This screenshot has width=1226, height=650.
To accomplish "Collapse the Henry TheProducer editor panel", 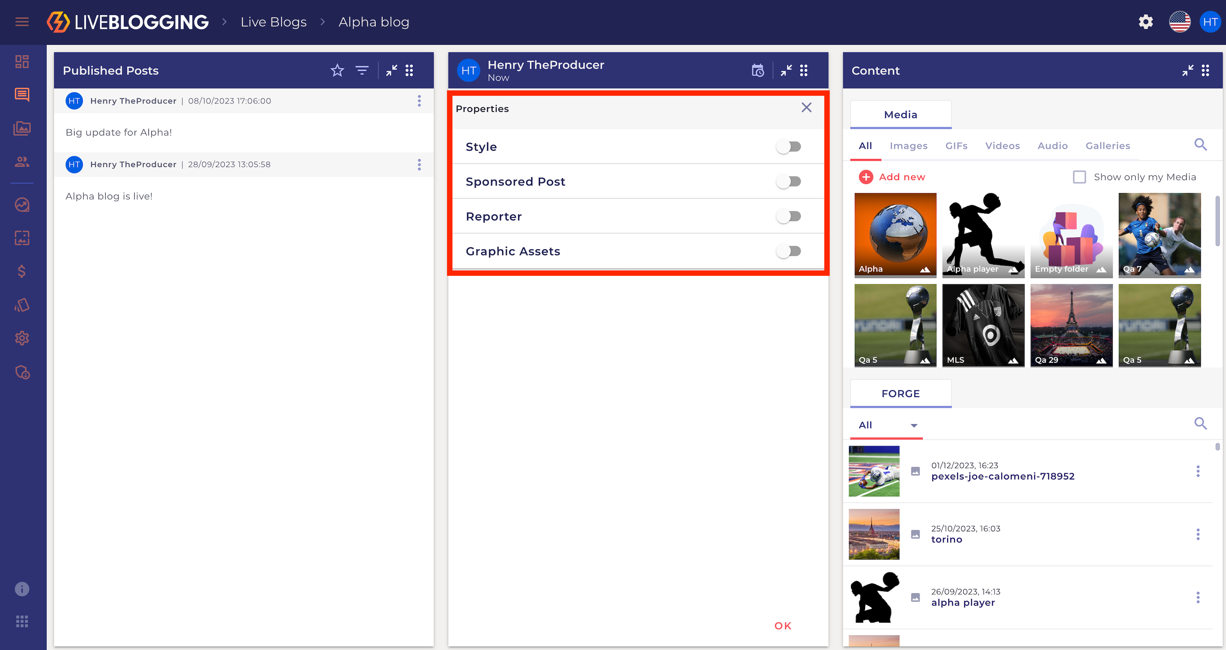I will (x=786, y=71).
